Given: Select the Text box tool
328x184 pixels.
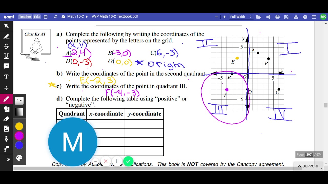Looking at the screenshot, I should tap(6, 77).
